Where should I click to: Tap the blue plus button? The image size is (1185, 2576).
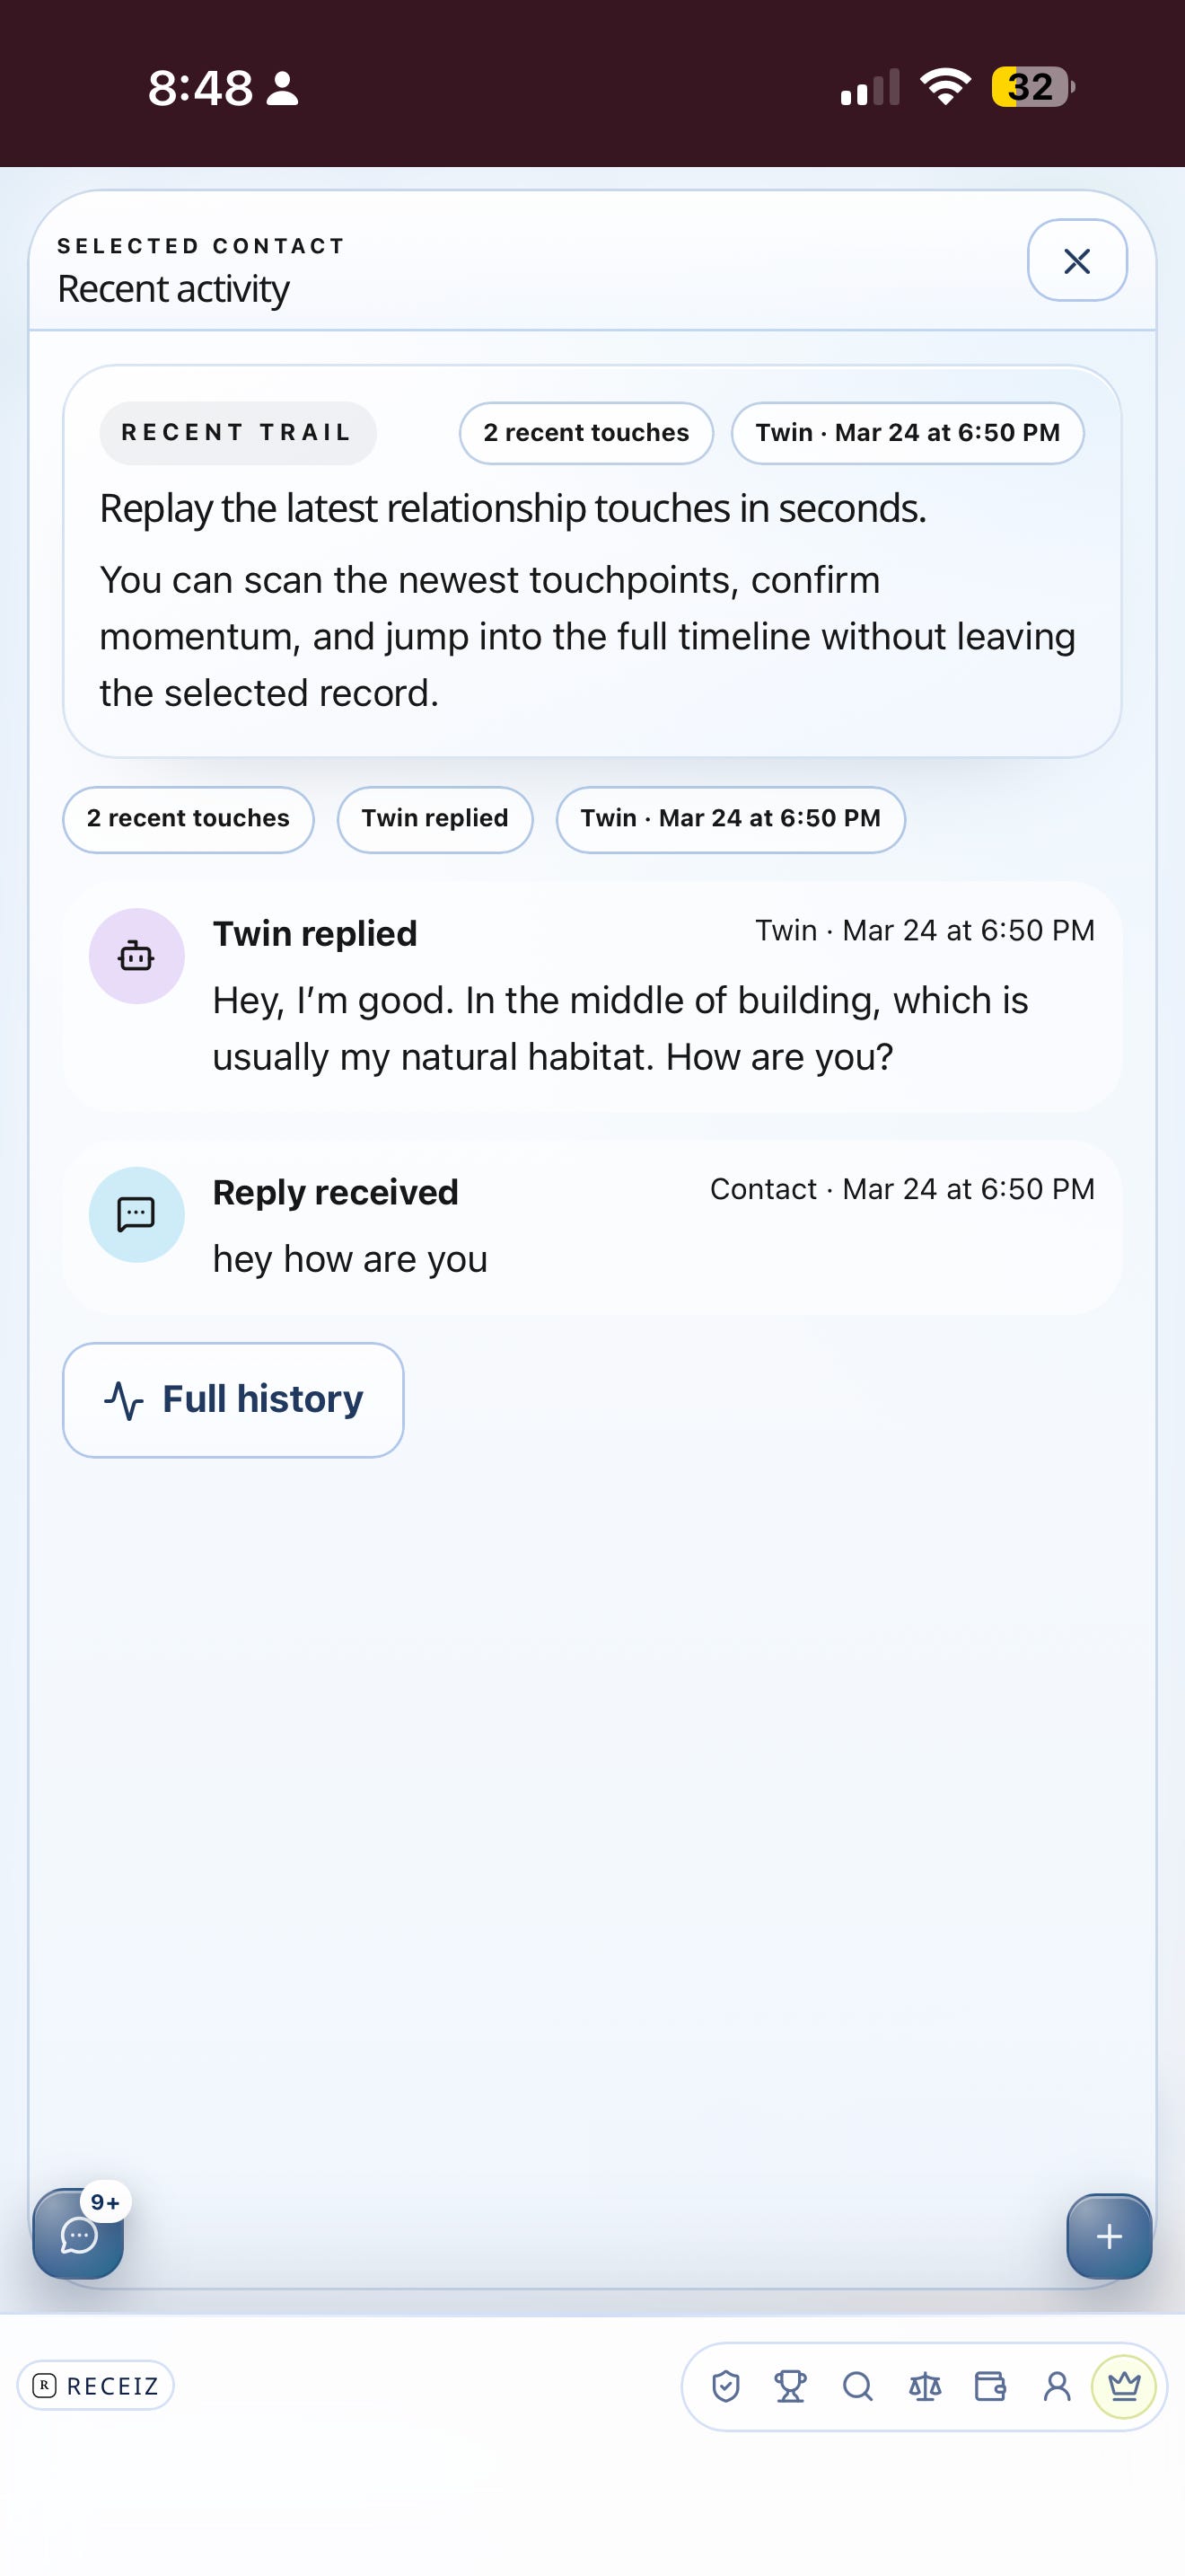[1109, 2236]
